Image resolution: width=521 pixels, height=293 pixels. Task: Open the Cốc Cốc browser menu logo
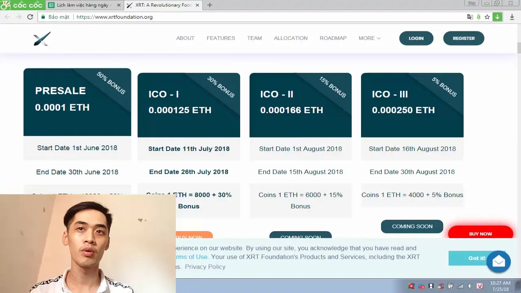click(x=22, y=5)
